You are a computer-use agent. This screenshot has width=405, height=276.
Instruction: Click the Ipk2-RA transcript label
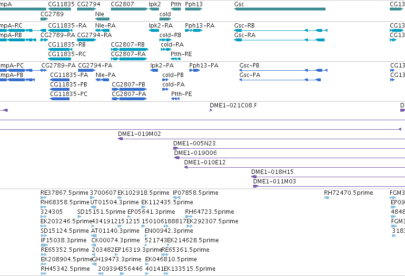(x=161, y=26)
